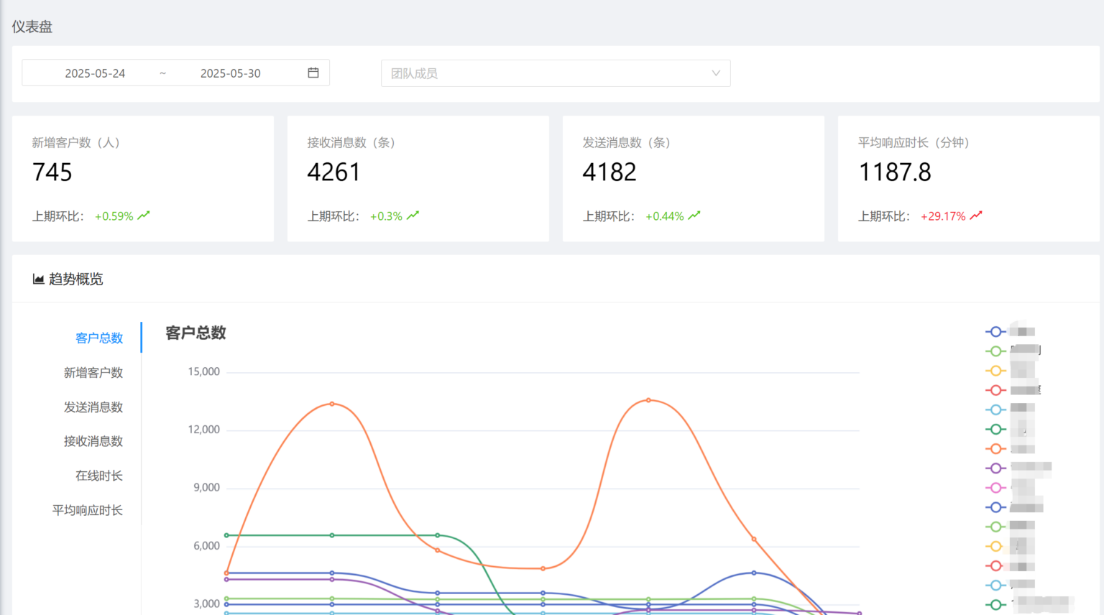The width and height of the screenshot is (1104, 615).
Task: Toggle the purple series in chart legend
Action: pos(995,468)
